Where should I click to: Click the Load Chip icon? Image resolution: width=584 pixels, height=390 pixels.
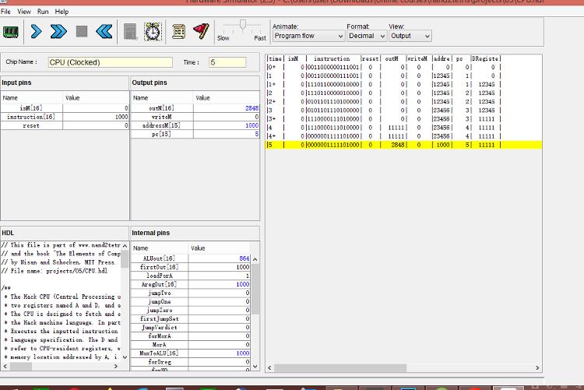click(x=11, y=32)
